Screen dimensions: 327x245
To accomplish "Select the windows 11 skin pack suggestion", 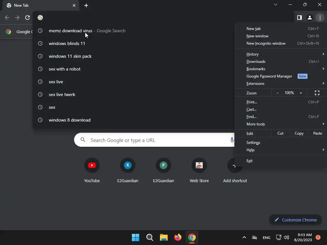I will (x=133, y=56).
